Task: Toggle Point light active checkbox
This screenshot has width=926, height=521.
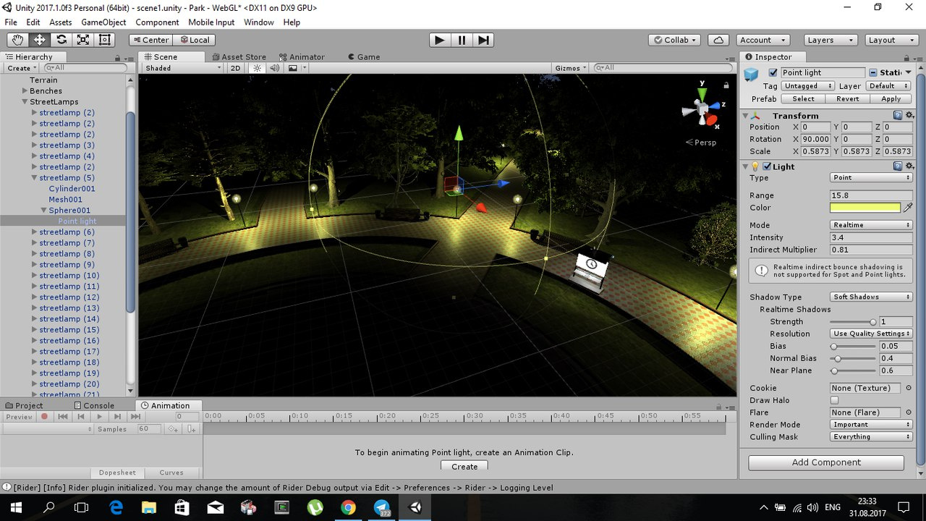Action: point(773,72)
